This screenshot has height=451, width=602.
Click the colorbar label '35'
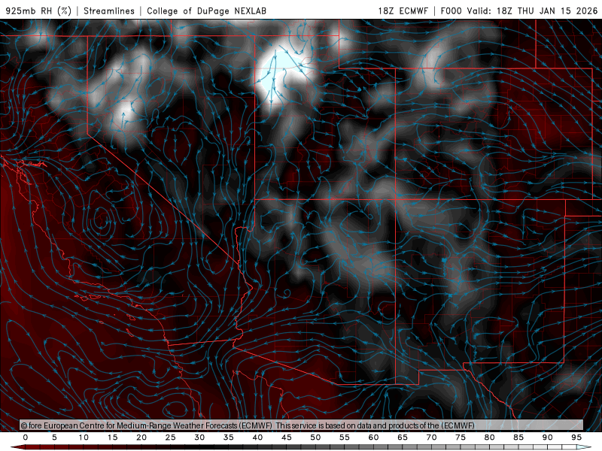229,437
